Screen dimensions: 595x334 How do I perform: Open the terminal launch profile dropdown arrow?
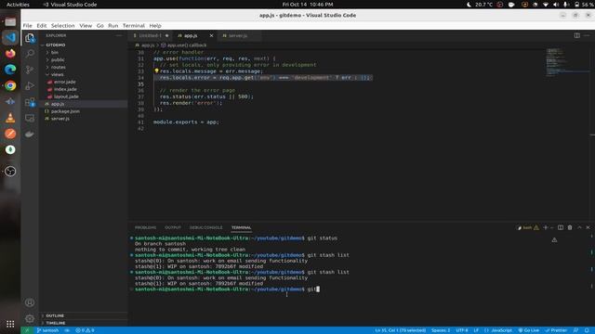click(552, 227)
